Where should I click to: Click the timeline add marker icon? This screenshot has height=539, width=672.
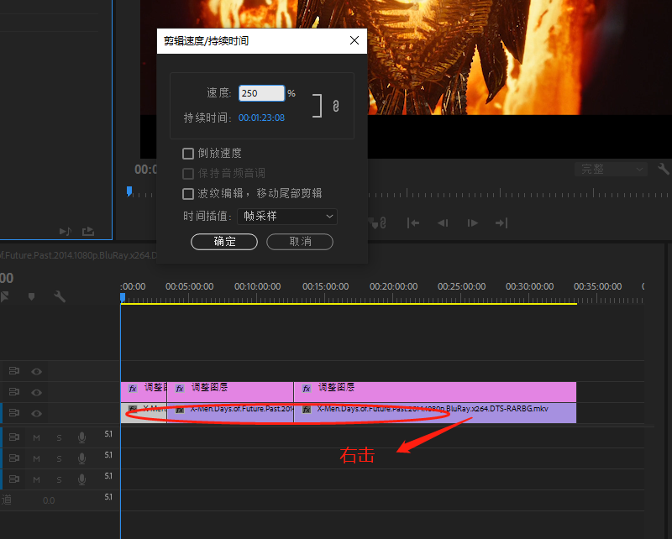[x=31, y=296]
